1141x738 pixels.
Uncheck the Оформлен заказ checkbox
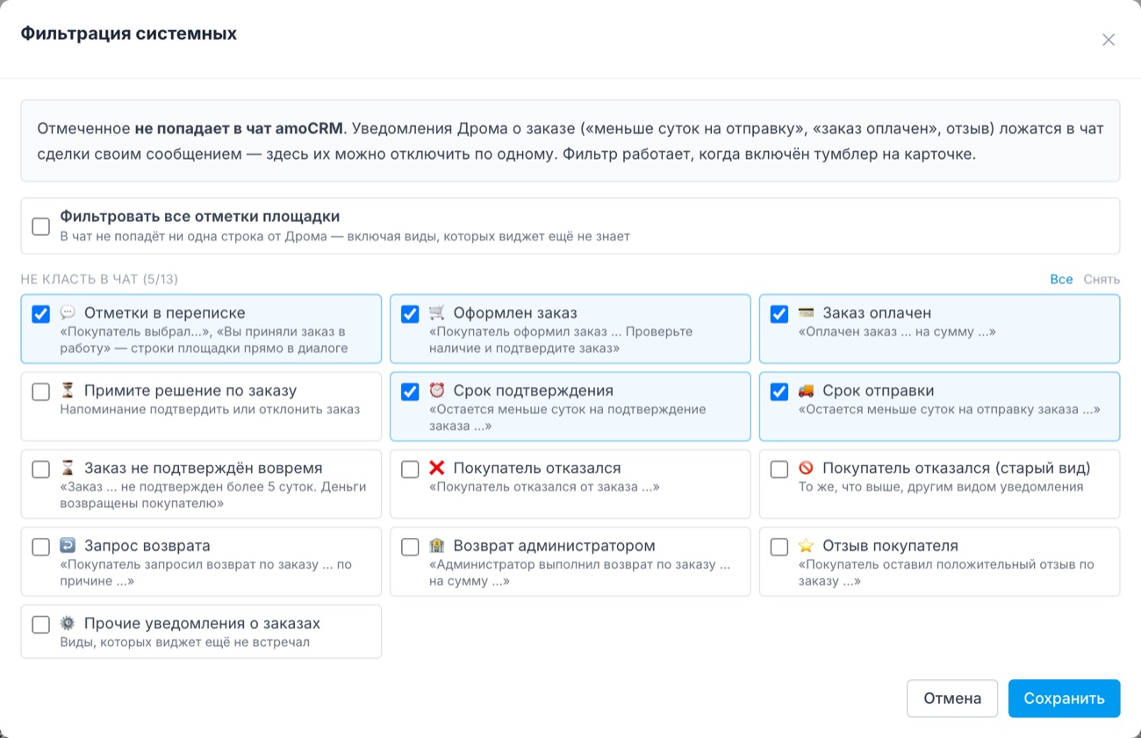(410, 314)
